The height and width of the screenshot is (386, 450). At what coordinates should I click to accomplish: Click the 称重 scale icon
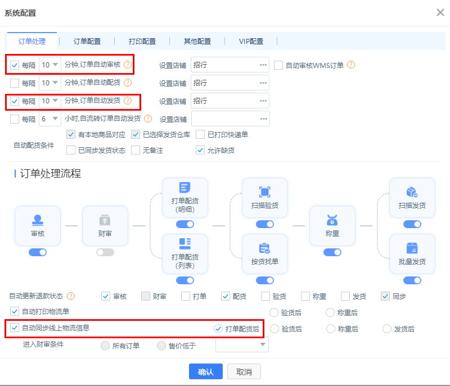pyautogui.click(x=332, y=220)
